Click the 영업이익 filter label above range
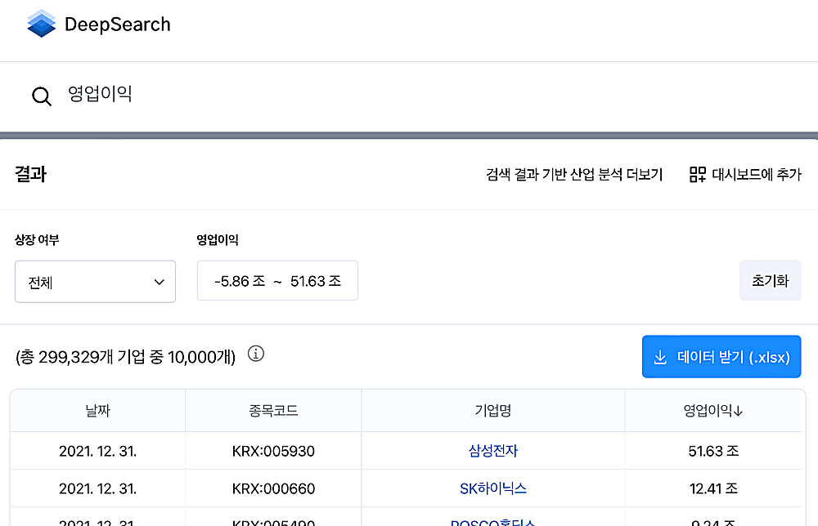This screenshot has height=526, width=818. pyautogui.click(x=218, y=239)
